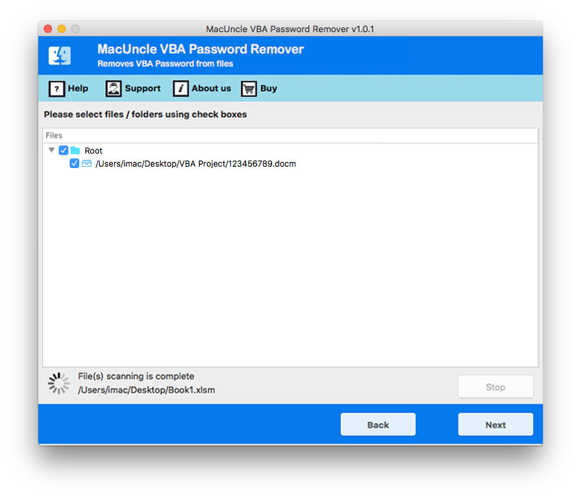The width and height of the screenshot is (578, 498).
Task: Uncheck the 123456789.docm file checkbox
Action: (74, 163)
